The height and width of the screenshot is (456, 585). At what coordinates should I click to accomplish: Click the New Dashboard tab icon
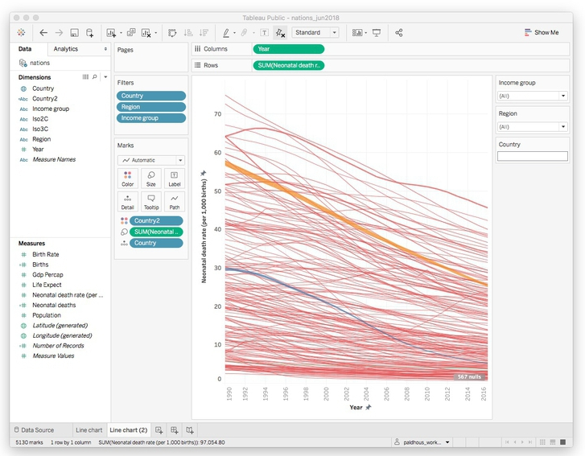point(175,430)
